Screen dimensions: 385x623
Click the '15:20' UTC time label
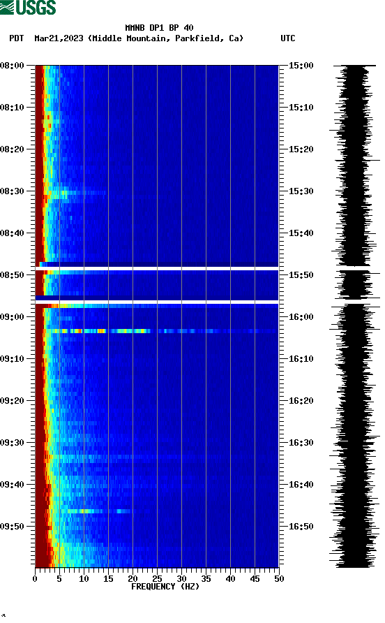pos(301,149)
